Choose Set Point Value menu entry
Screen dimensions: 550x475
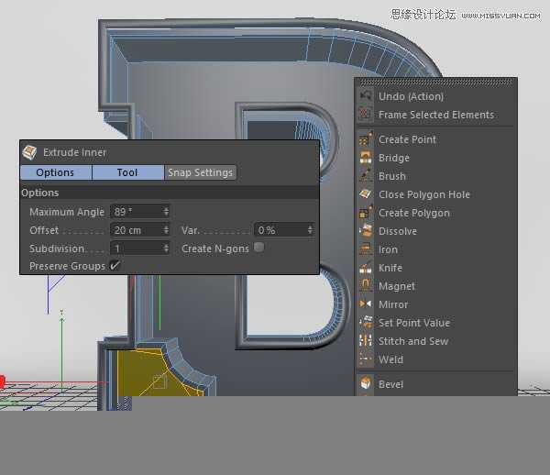[x=414, y=323]
